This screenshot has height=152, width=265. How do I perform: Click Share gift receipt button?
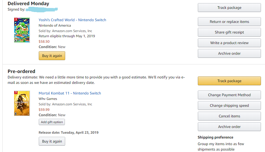[x=229, y=32]
